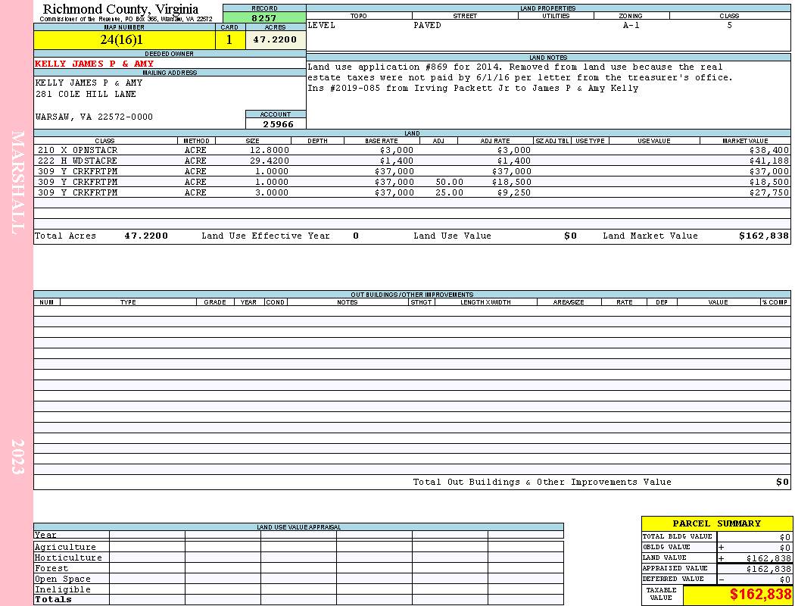Click the Open Space row label
This screenshot has width=795, height=606.
coord(63,579)
